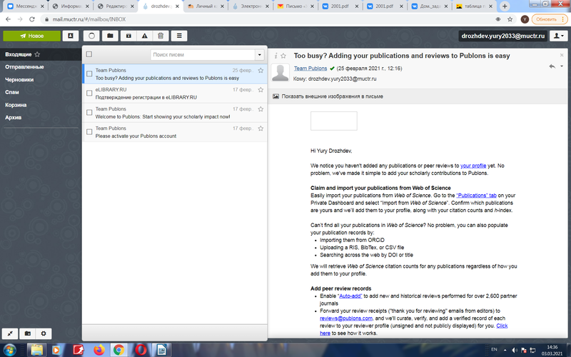Click the green Новое compose button
Image resolution: width=571 pixels, height=357 pixels.
pos(31,36)
